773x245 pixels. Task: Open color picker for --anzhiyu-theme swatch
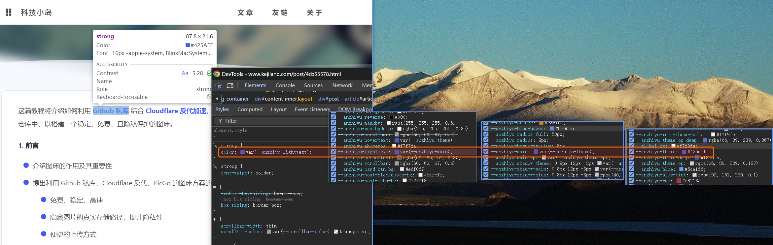point(684,152)
